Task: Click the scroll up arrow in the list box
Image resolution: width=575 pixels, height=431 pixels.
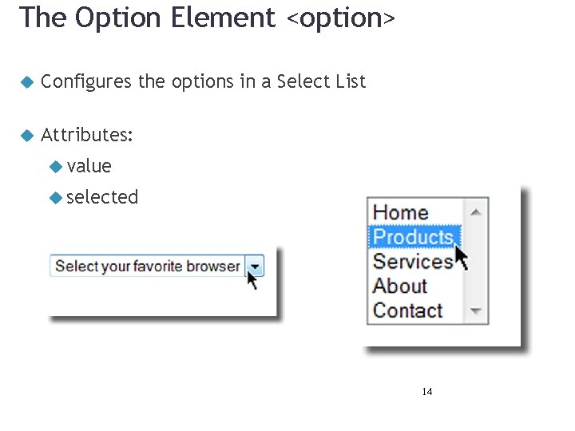Action: (476, 212)
